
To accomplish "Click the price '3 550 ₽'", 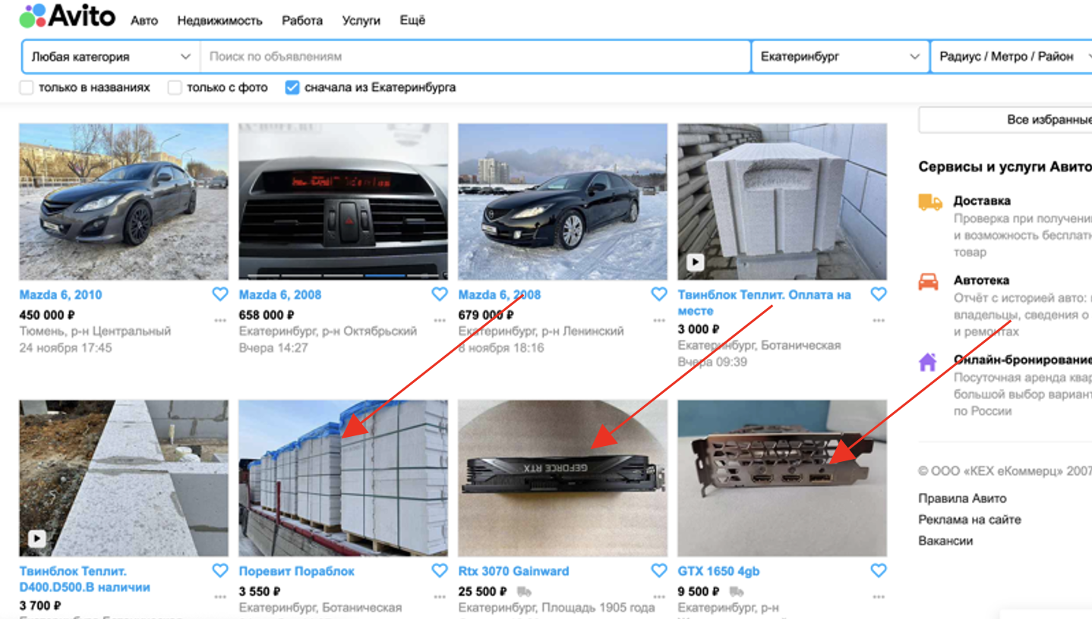I will [260, 592].
